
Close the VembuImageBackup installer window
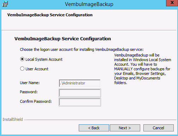(x=172, y=3)
